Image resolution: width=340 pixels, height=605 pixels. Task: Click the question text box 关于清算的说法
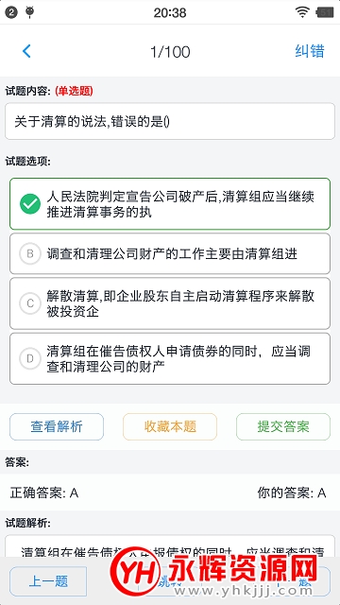(170, 121)
